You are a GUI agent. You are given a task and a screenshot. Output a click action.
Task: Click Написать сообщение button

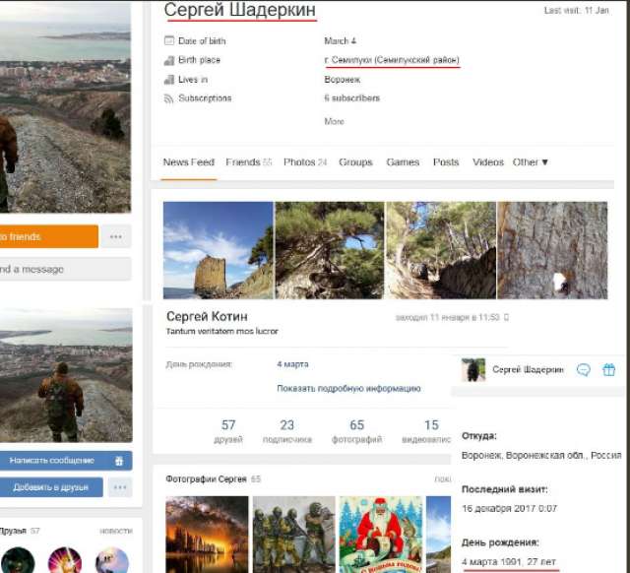[x=52, y=460]
